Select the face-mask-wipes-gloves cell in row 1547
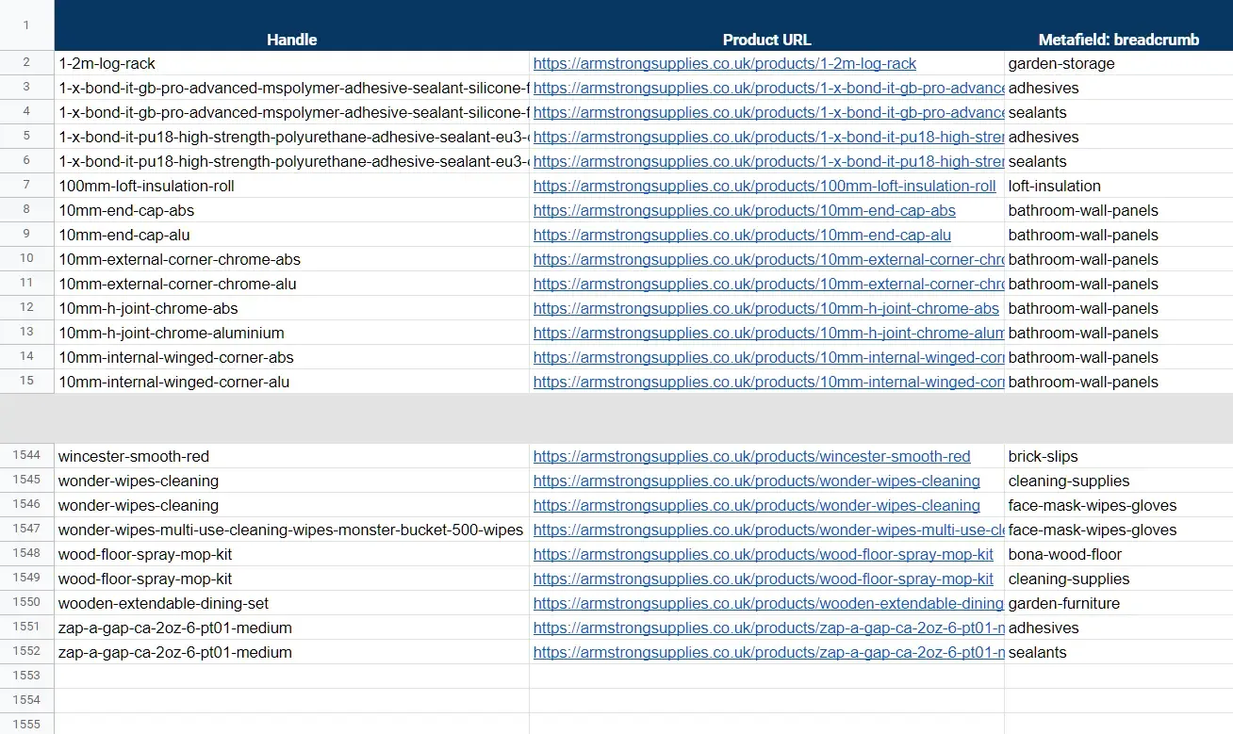This screenshot has width=1233, height=734. [1119, 530]
